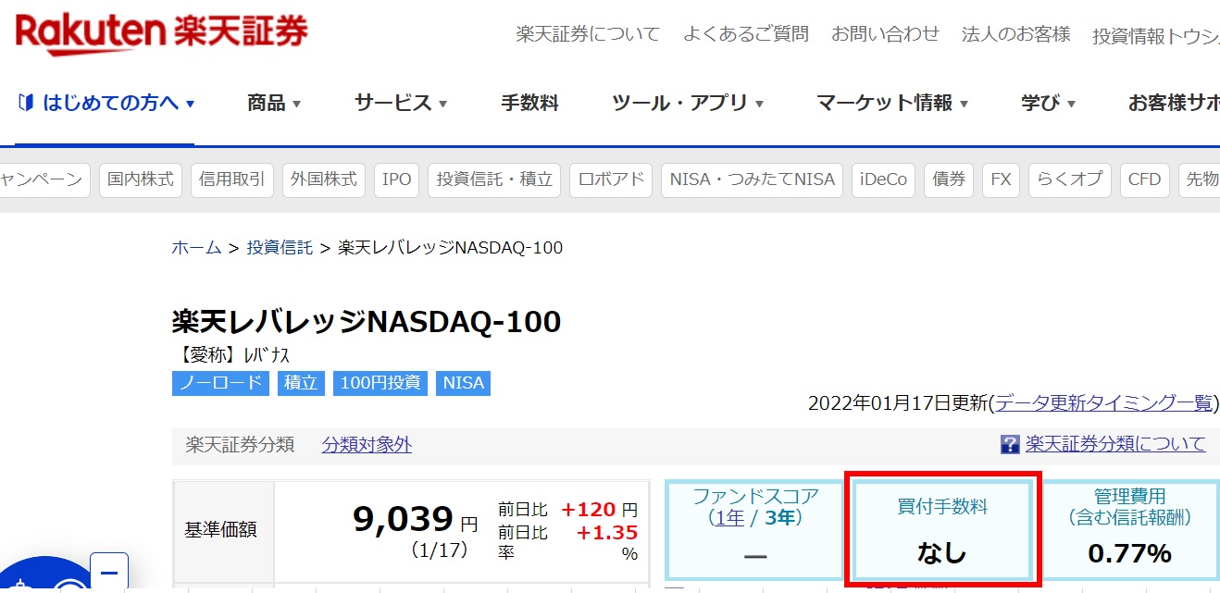Click the question mark icon beside 楽天証券分類について
This screenshot has height=593, width=1220.
pyautogui.click(x=1010, y=445)
